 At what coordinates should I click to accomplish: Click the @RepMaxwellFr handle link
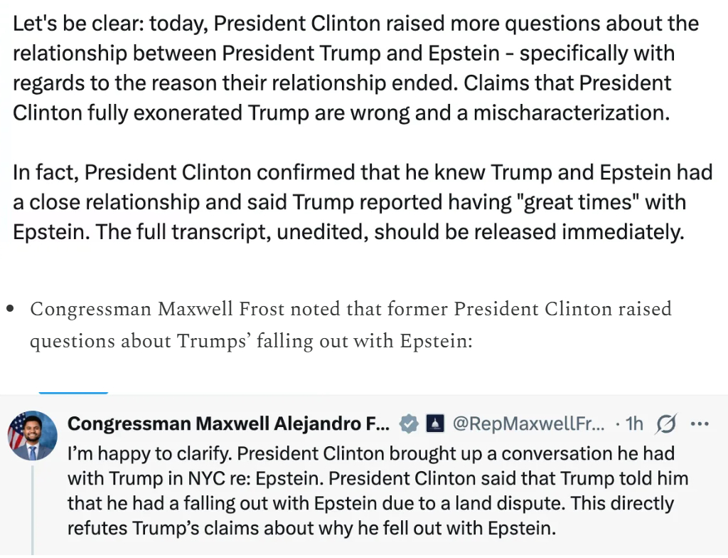point(528,424)
